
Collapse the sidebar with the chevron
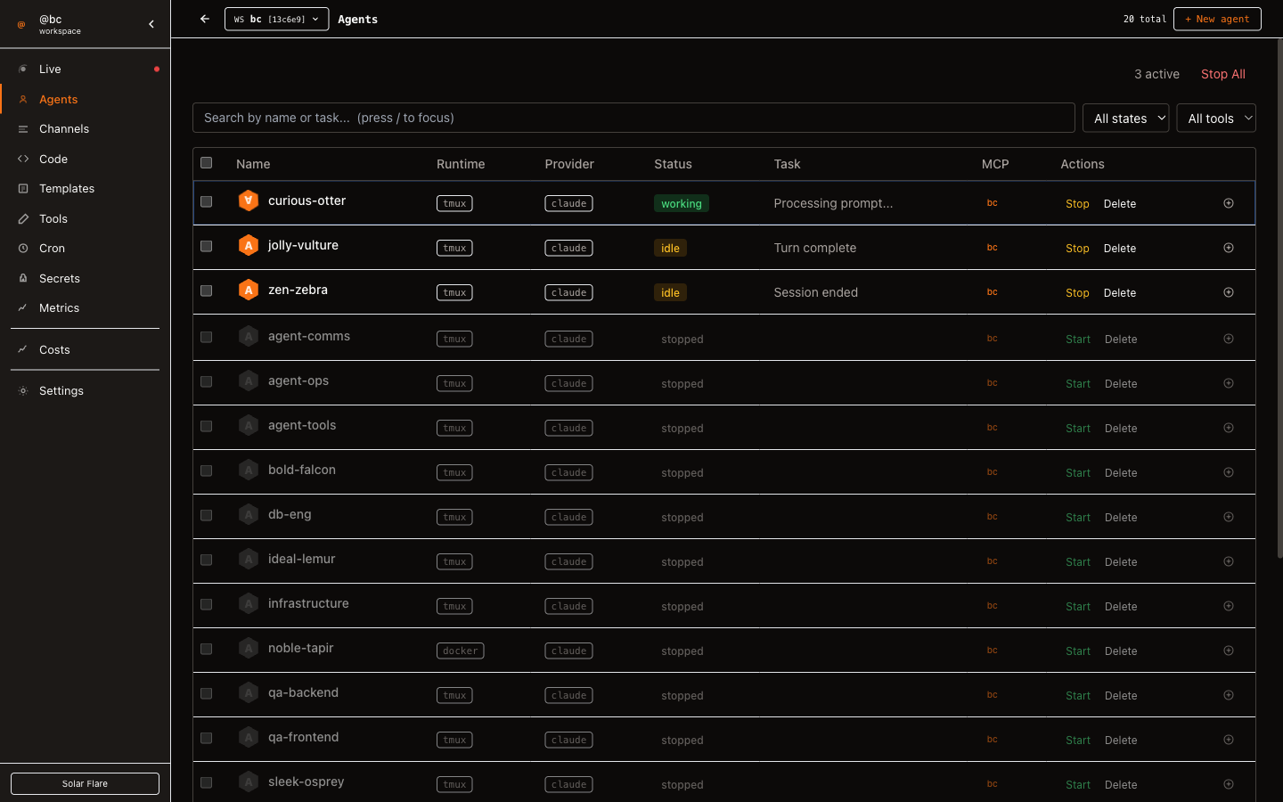coord(151,24)
